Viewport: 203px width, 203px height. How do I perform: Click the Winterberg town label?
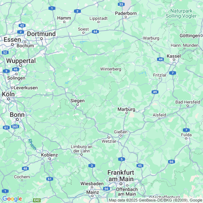click(x=111, y=69)
